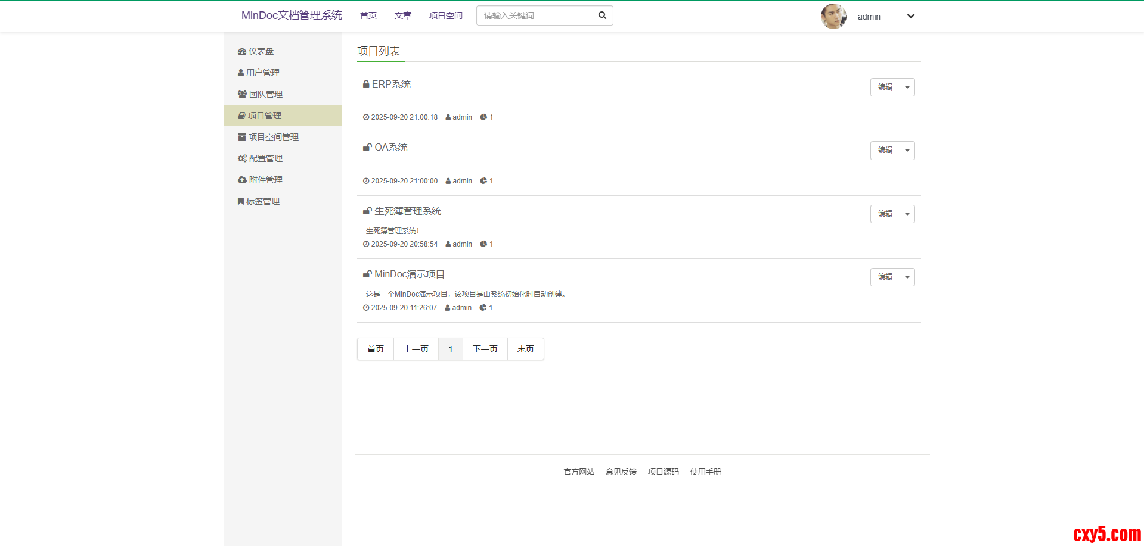
Task: Click the dashboard icon in sidebar
Action: (x=241, y=52)
